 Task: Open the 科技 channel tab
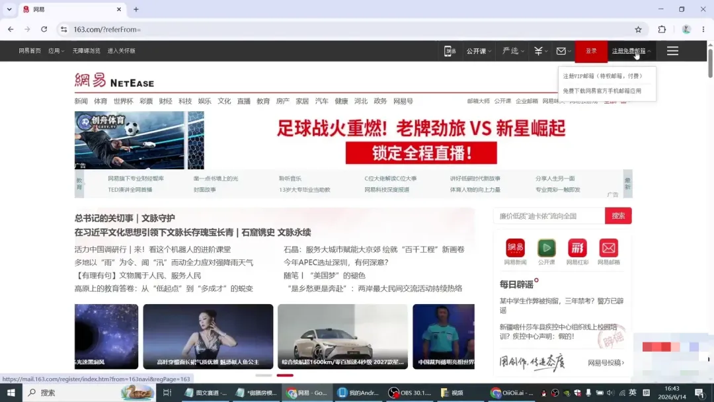click(185, 101)
